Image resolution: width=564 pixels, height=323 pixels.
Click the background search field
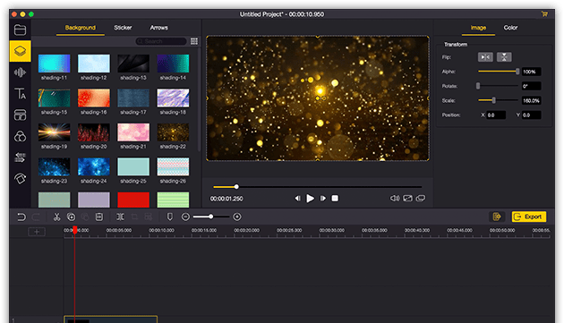pyautogui.click(x=161, y=41)
